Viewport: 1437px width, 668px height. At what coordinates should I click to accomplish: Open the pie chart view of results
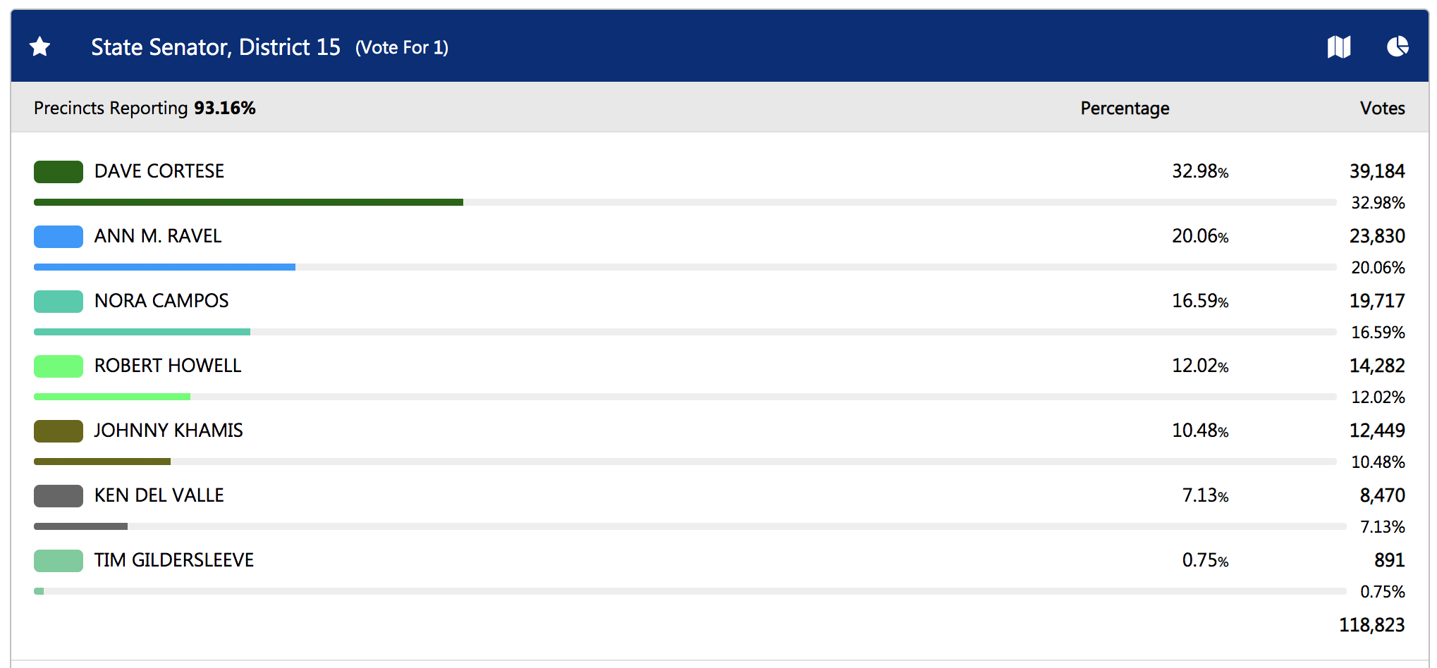[x=1398, y=47]
